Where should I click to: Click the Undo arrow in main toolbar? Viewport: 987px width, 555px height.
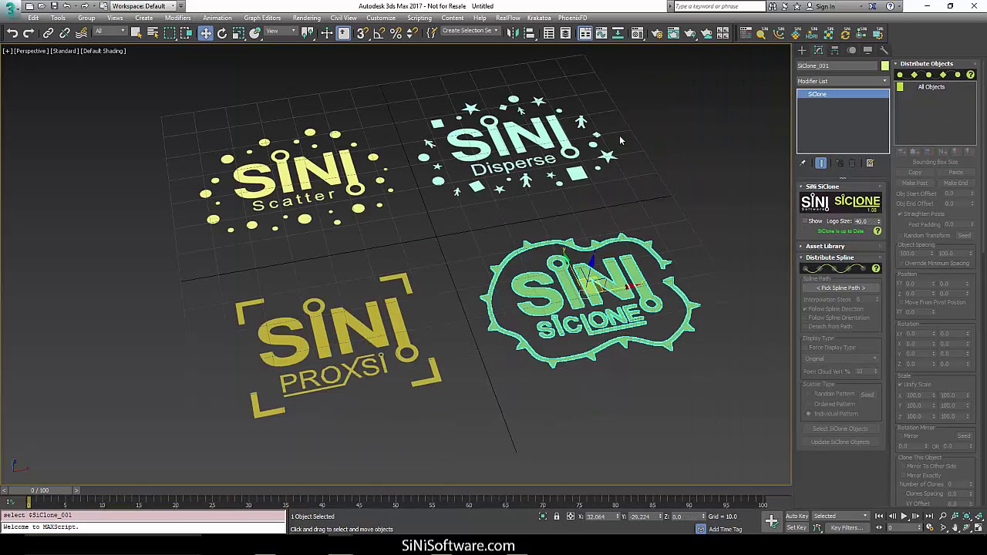point(12,33)
